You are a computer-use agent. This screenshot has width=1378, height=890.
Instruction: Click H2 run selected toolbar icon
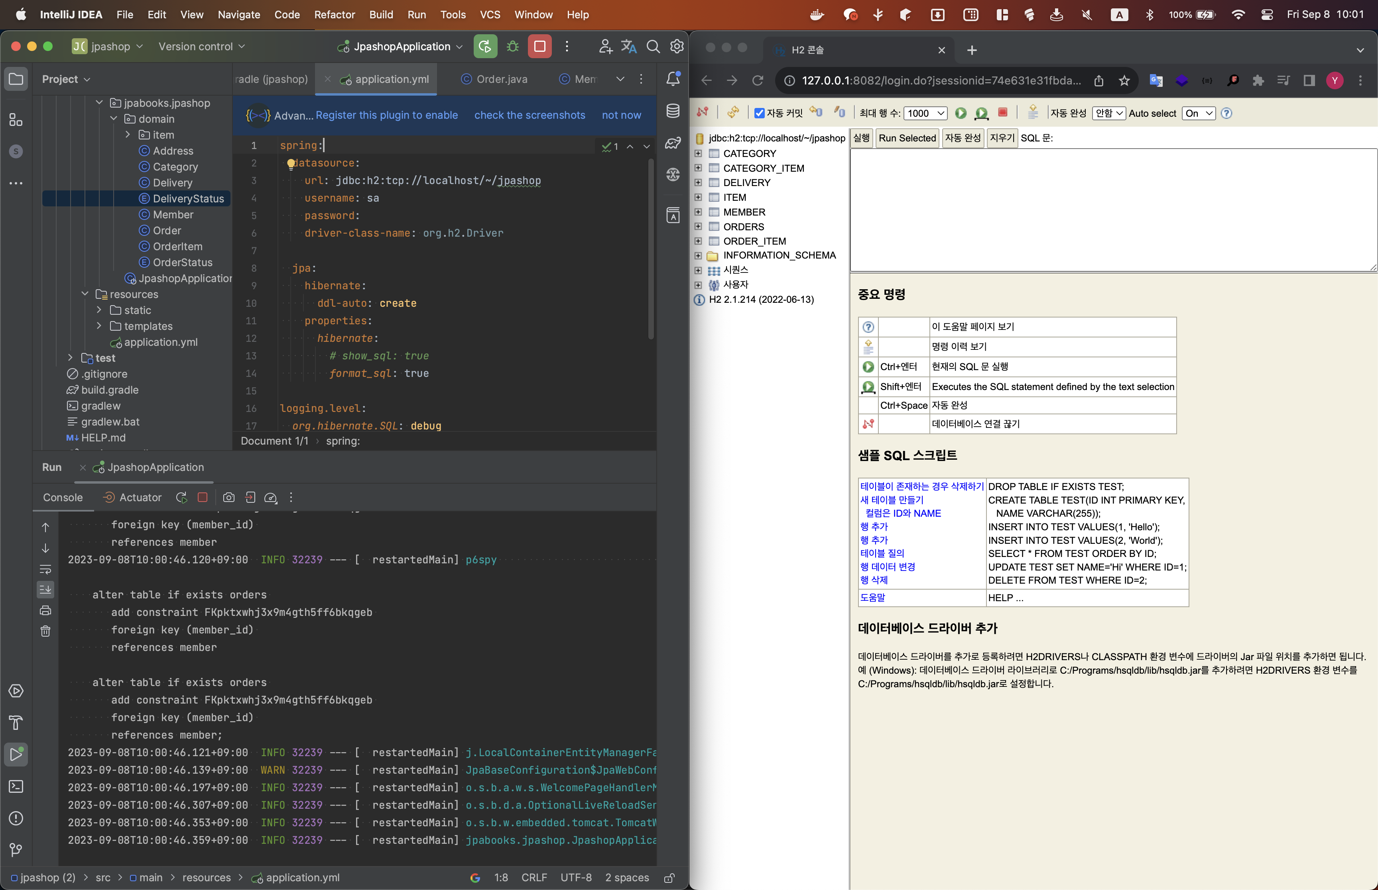point(981,113)
